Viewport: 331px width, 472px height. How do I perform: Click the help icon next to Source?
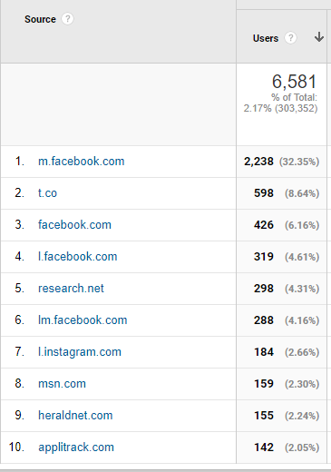(67, 19)
